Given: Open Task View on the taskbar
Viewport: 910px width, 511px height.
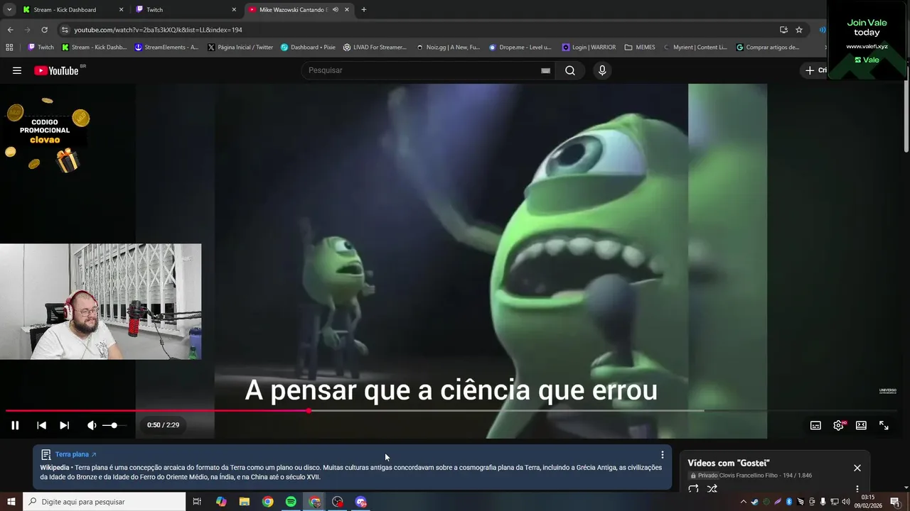Looking at the screenshot, I should pos(197,502).
